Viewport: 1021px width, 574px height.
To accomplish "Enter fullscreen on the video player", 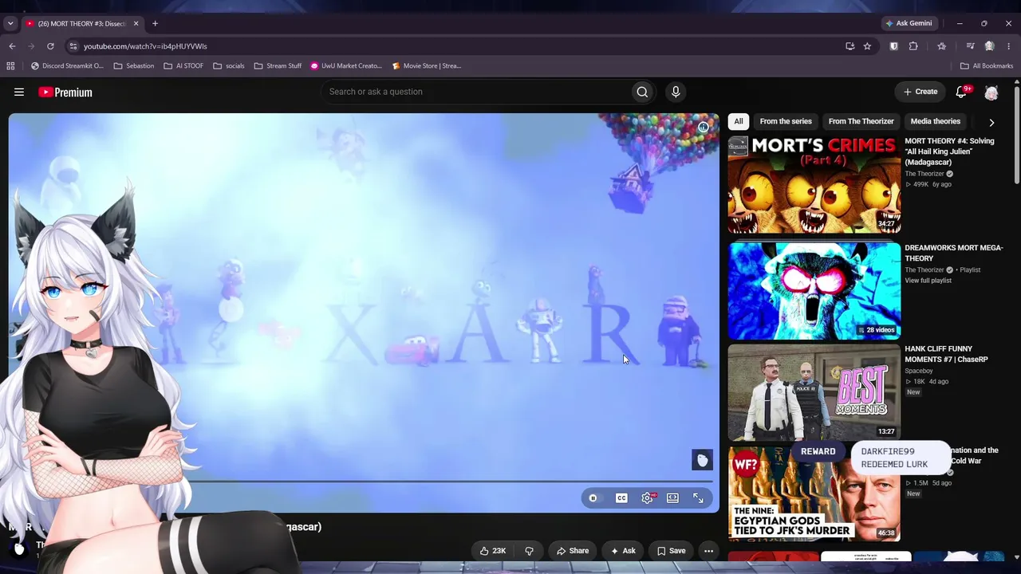I will coord(698,498).
